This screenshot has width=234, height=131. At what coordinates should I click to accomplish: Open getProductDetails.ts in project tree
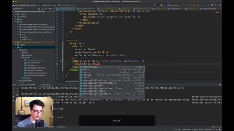(x=35, y=70)
